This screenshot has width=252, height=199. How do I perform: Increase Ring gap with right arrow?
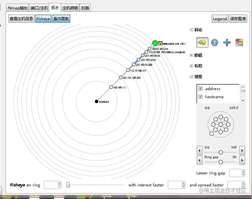(242, 160)
